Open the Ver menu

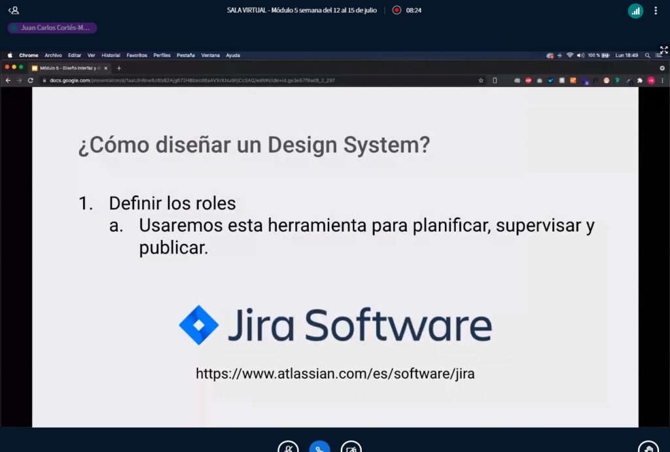point(91,55)
